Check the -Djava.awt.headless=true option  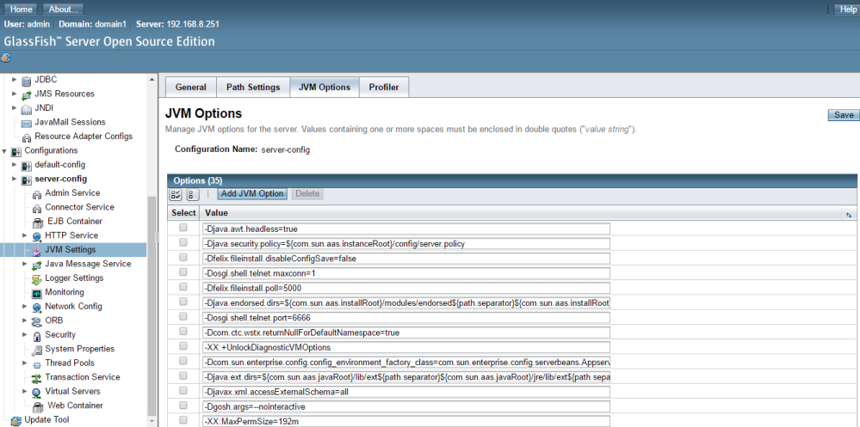coord(183,228)
